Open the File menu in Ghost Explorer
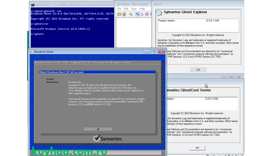This screenshot has height=156, width=277. (x=119, y=9)
